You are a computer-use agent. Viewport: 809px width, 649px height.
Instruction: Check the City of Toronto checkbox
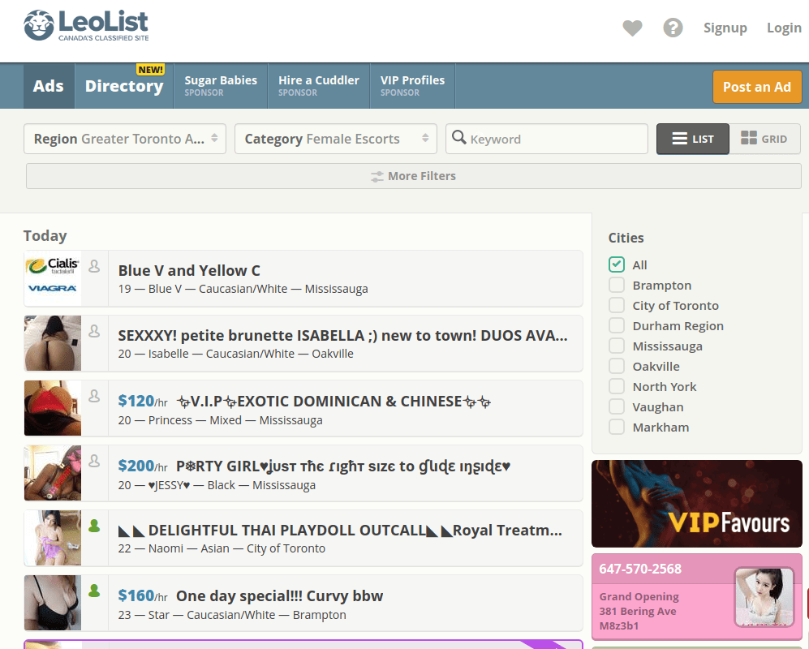(617, 305)
